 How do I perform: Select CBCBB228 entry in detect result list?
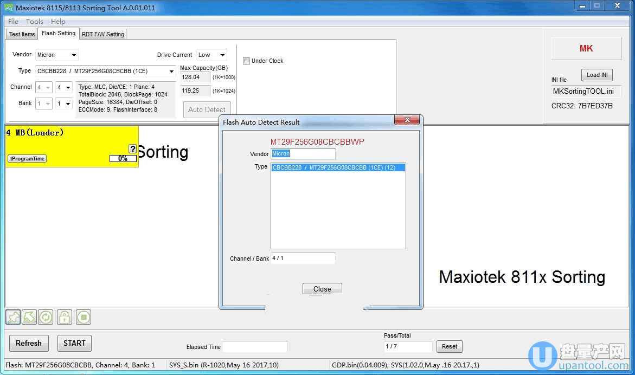(333, 167)
